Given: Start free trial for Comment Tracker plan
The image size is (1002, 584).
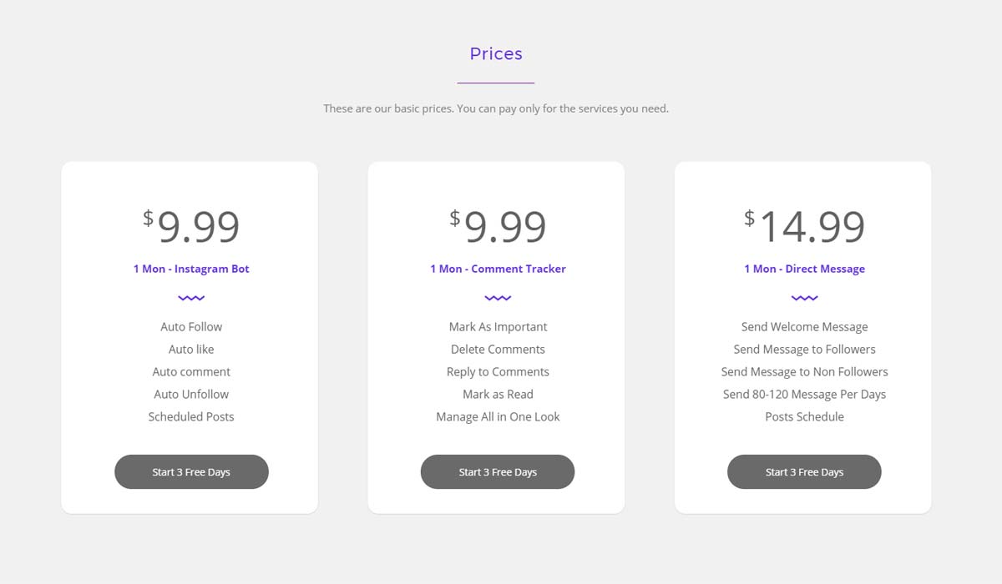Looking at the screenshot, I should click(x=498, y=471).
